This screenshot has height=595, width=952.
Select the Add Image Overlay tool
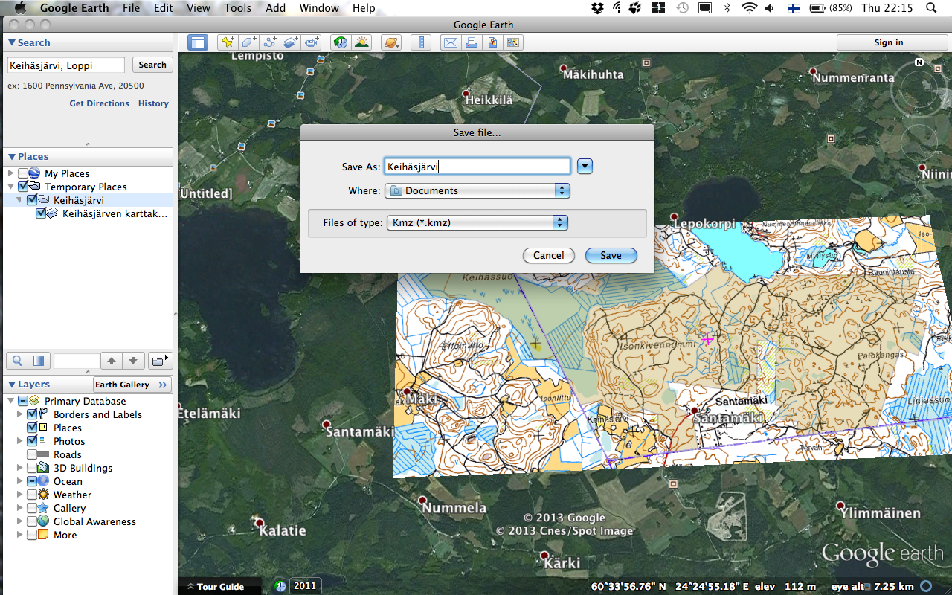[x=291, y=42]
